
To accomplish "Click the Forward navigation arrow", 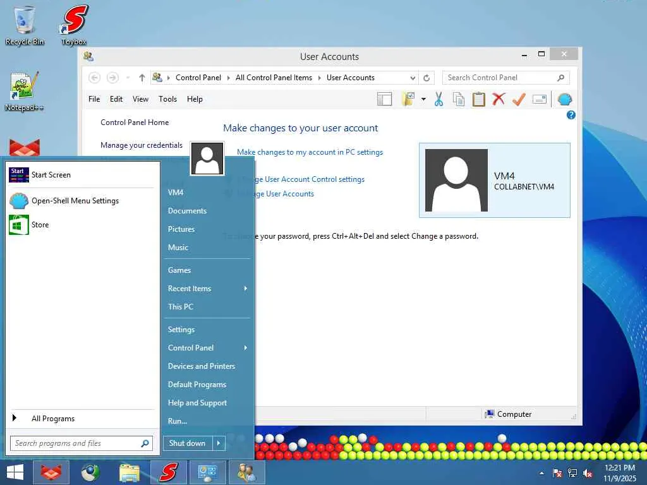I will 112,78.
